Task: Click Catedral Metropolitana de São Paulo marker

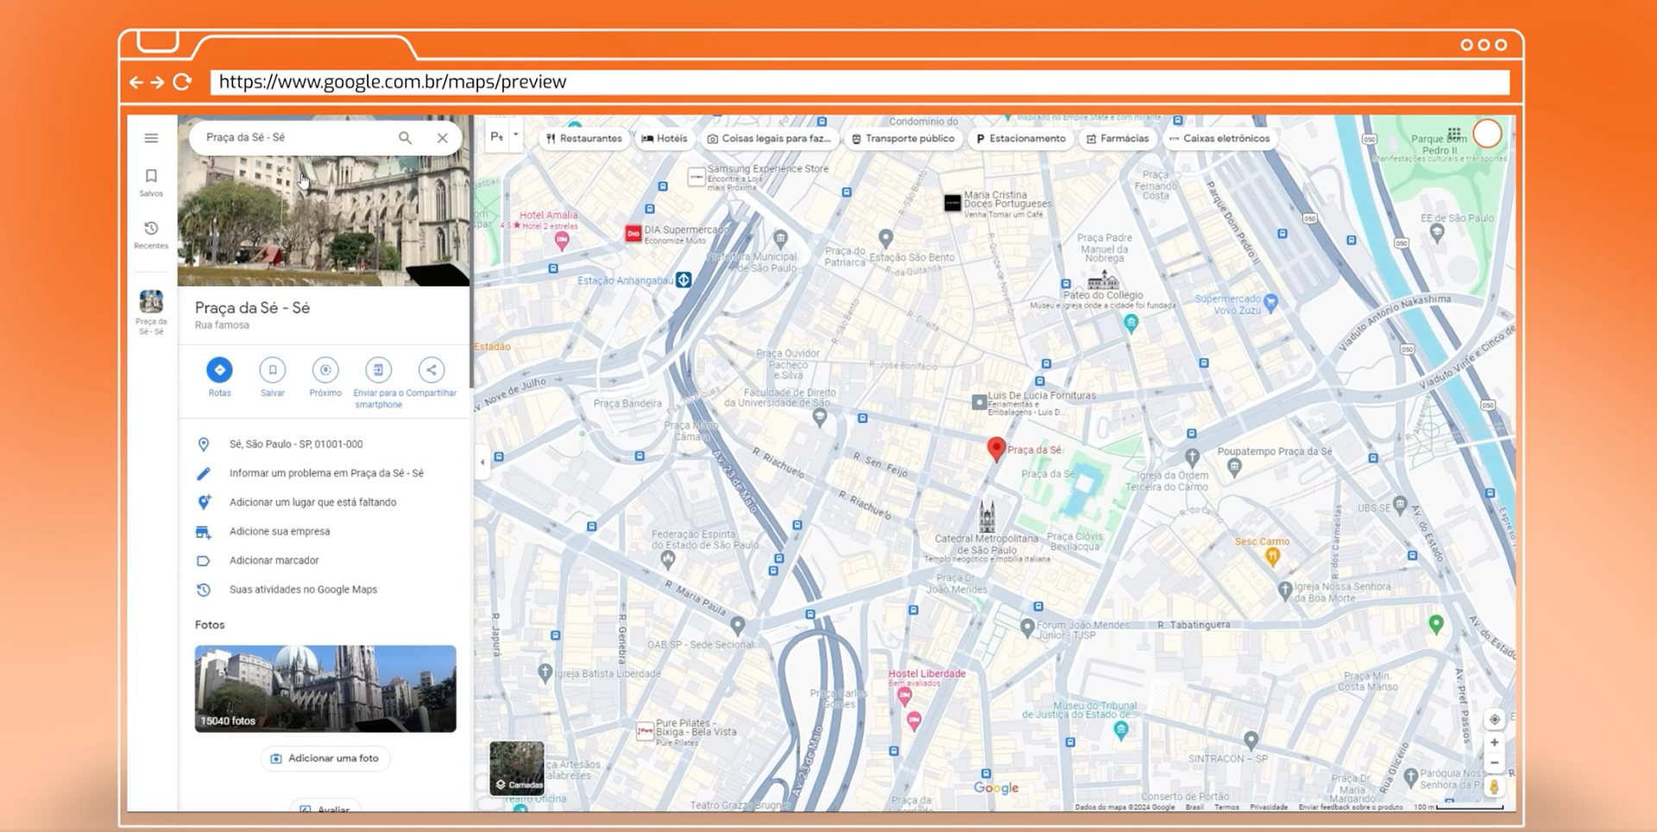Action: point(987,517)
